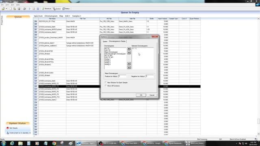The image size is (260, 146).
Task: Click the Positive Ion Adduct field
Action: (x=122, y=76)
